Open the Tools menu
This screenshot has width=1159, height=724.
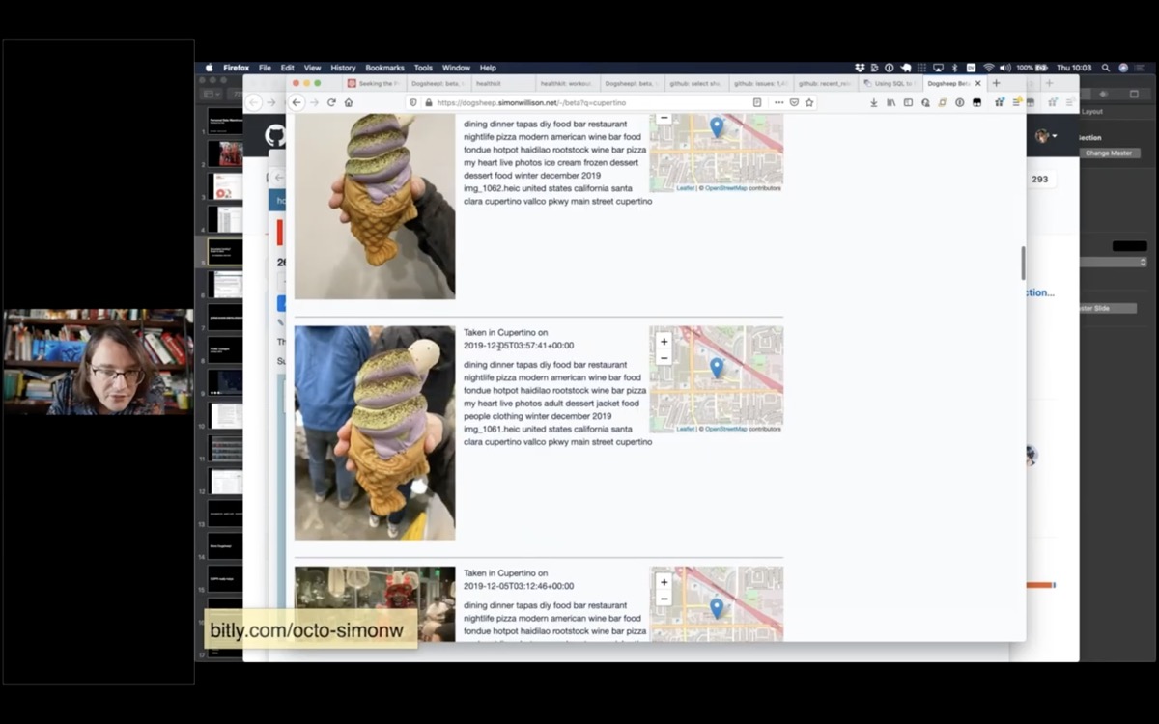(423, 68)
